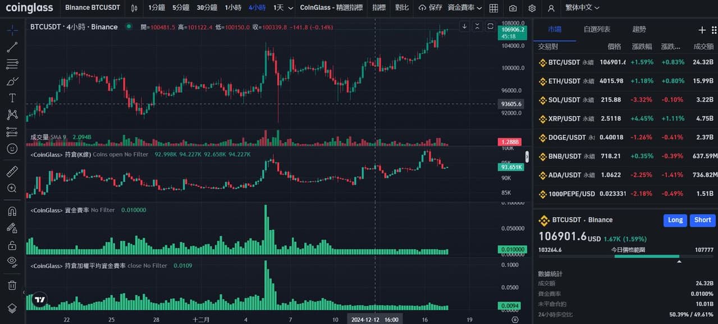Switch to the 1小時 timeframe
Screen dimensions: 718x324
coord(233,8)
